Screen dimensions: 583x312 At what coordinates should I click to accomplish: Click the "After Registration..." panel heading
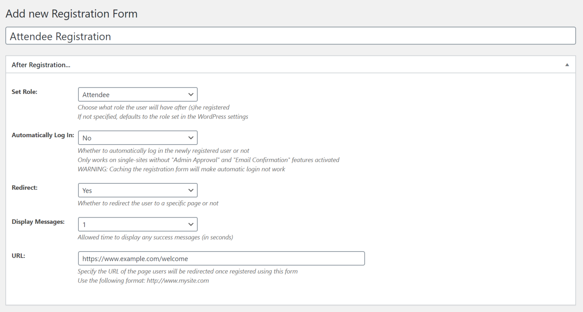click(41, 65)
